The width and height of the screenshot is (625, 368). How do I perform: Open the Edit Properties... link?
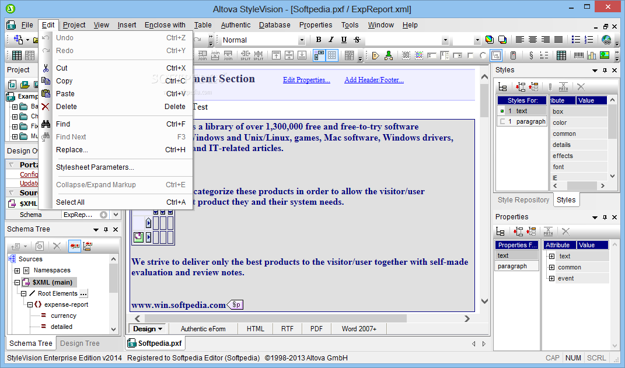(x=306, y=80)
